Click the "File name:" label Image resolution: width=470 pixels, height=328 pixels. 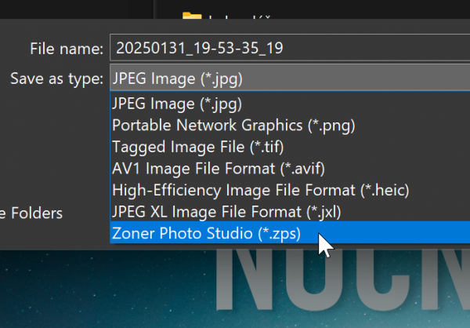tap(67, 49)
